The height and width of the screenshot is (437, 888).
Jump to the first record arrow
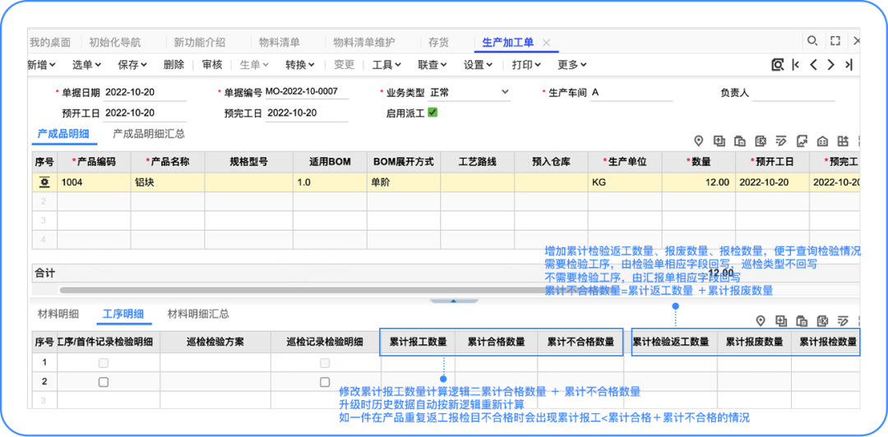tap(795, 65)
